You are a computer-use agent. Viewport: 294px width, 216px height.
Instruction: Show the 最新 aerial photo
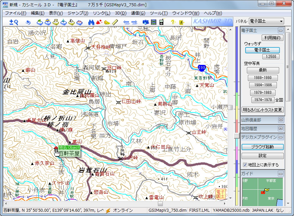click(x=263, y=70)
